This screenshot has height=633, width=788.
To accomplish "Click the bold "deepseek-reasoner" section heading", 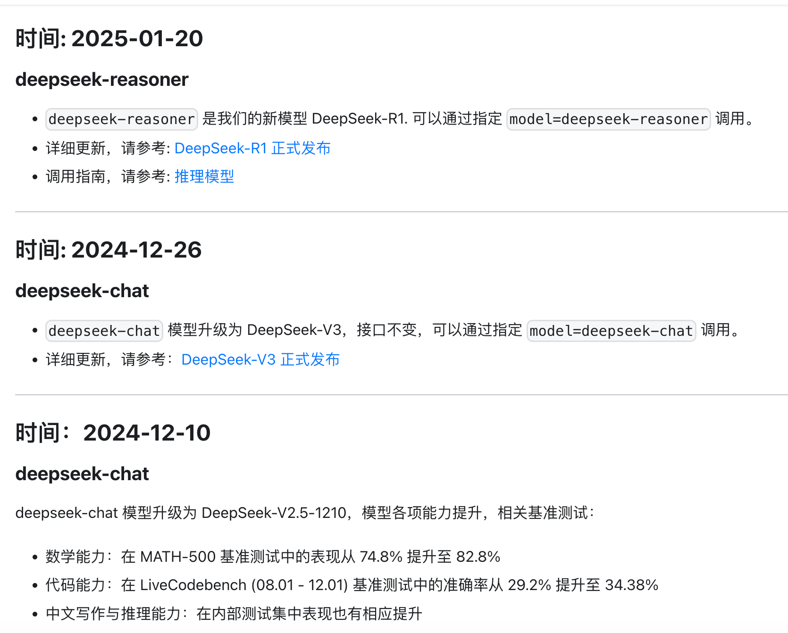I will pos(102,79).
